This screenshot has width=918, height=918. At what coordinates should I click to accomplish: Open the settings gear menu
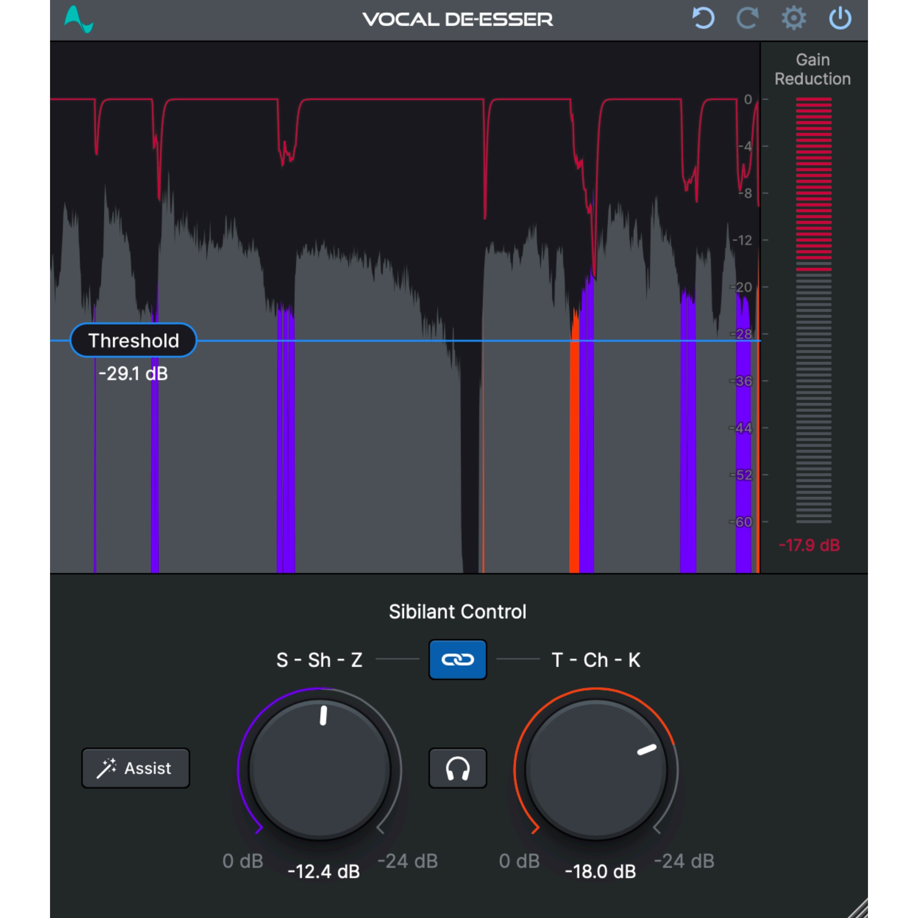click(x=793, y=19)
